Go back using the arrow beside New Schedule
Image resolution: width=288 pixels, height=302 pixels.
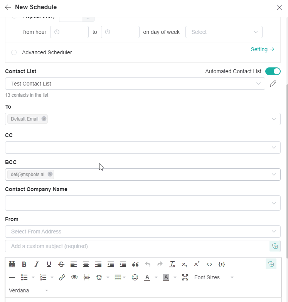(8, 7)
